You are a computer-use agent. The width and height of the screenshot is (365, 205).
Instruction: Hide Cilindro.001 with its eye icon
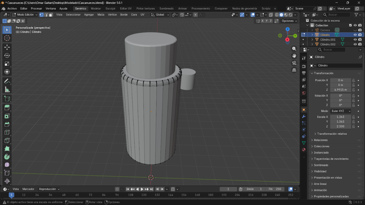(x=355, y=40)
